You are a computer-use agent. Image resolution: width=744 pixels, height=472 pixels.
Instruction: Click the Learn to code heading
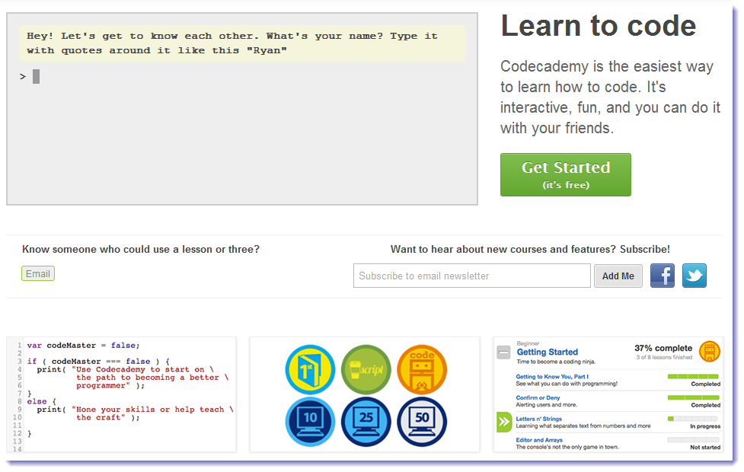pos(599,26)
